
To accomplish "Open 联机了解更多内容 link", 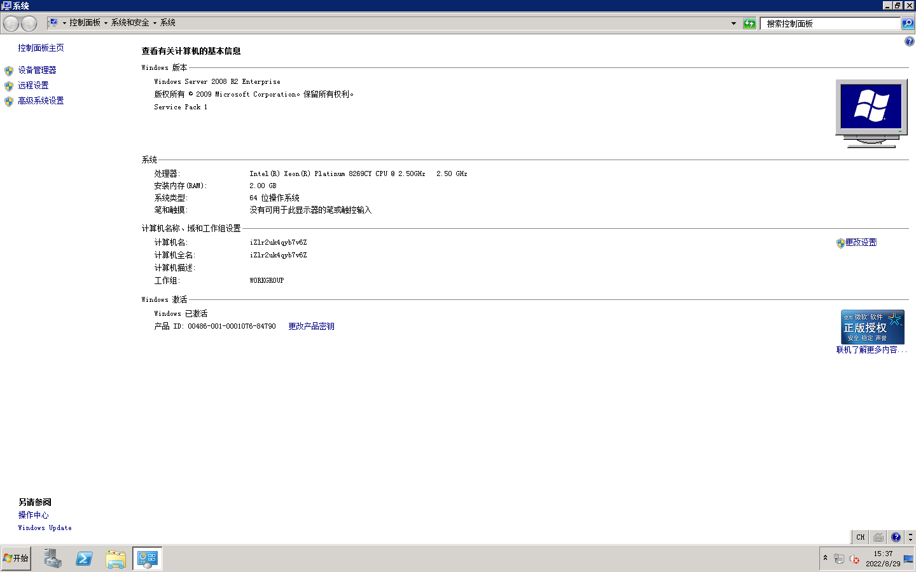I will 871,350.
